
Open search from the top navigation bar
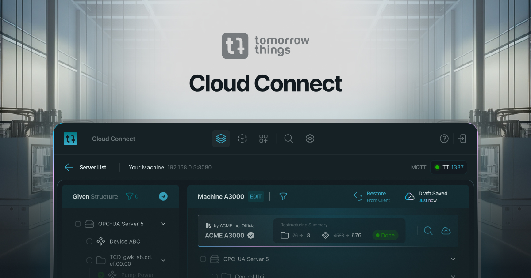[289, 139]
